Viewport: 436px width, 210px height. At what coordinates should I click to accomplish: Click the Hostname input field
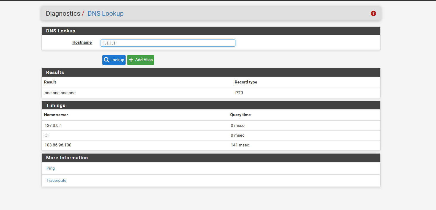[168, 43]
